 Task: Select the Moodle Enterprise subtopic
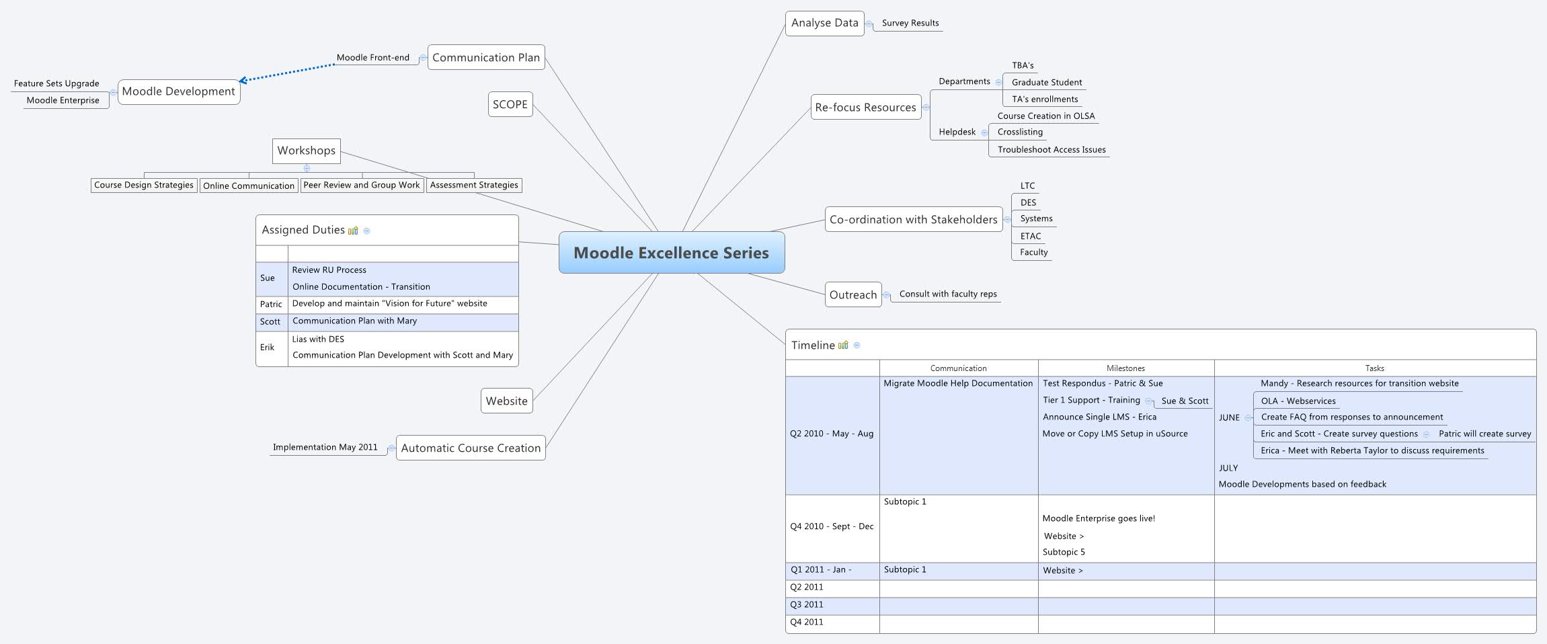(63, 99)
